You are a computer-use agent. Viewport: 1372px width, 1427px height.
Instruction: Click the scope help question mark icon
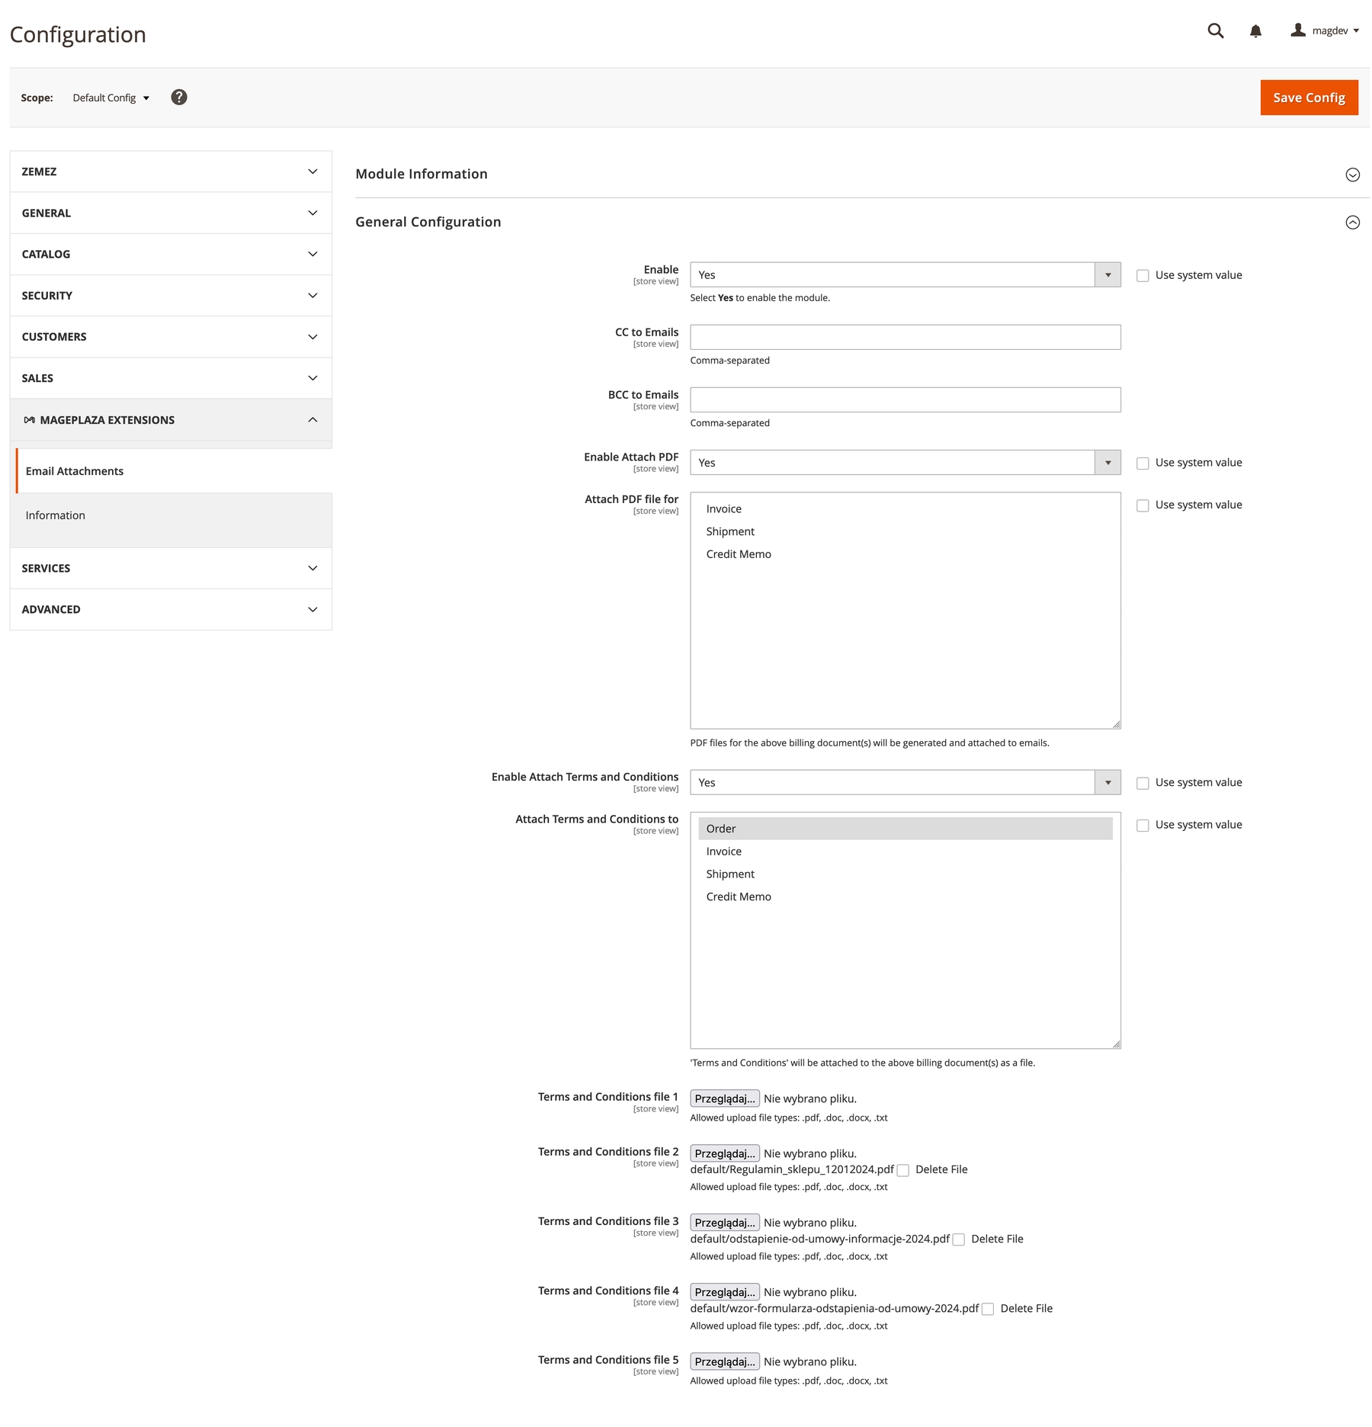pyautogui.click(x=179, y=98)
